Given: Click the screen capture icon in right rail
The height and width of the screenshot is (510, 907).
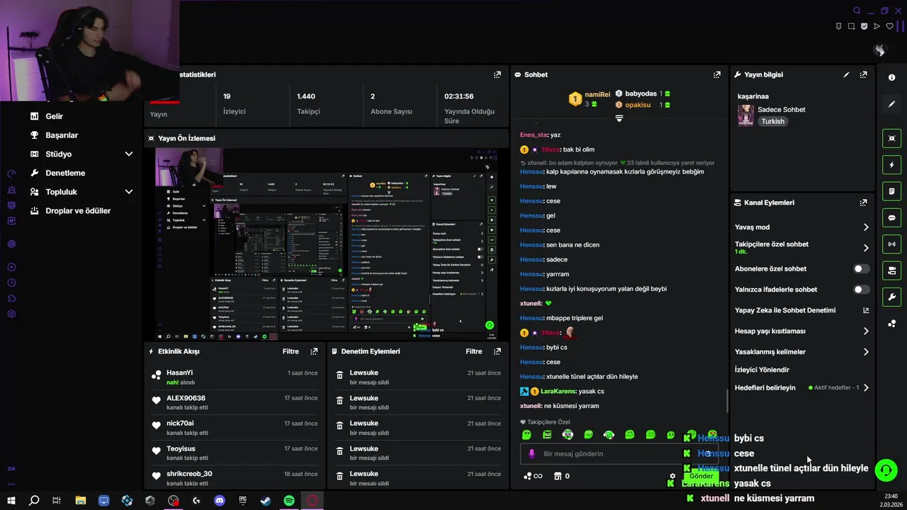Looking at the screenshot, I should pyautogui.click(x=891, y=139).
